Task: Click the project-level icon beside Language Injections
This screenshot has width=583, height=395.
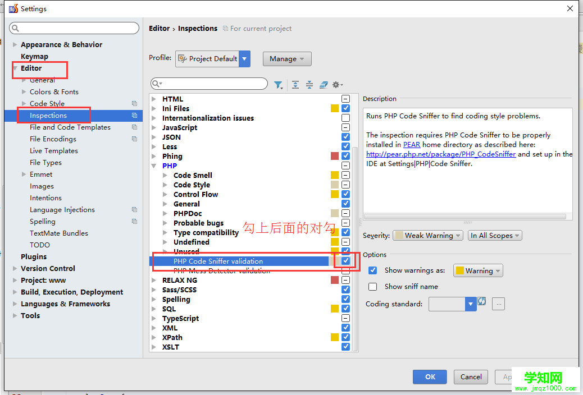Action: click(x=135, y=210)
